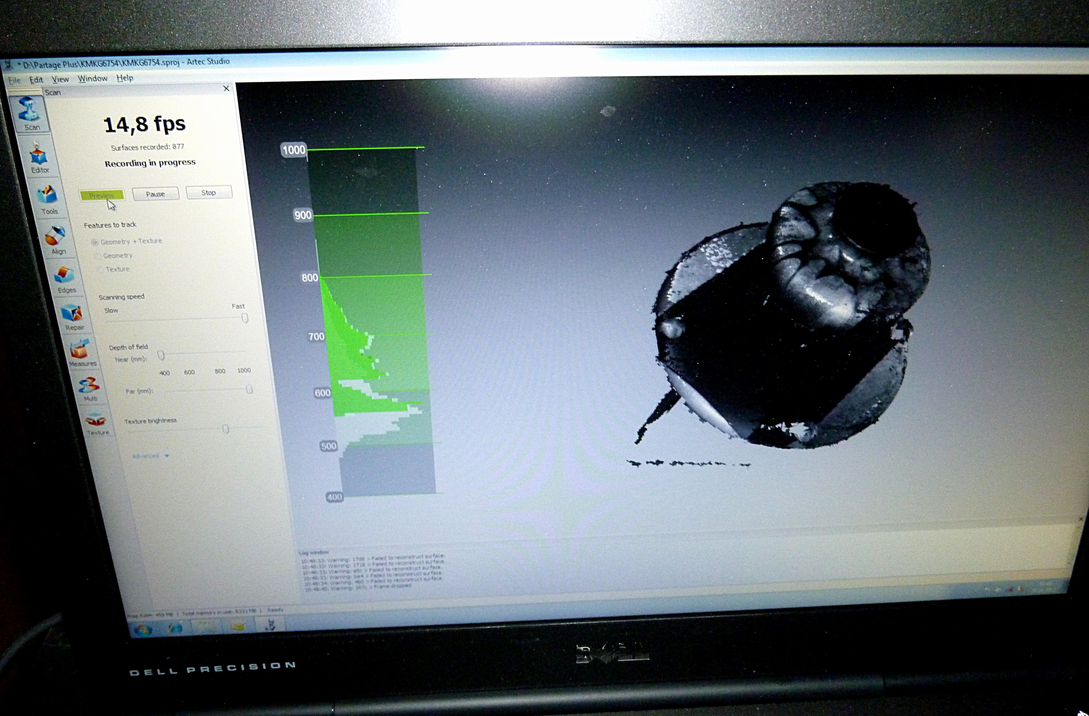Select the Geometry tracking option
This screenshot has width=1089, height=716.
pyautogui.click(x=113, y=256)
